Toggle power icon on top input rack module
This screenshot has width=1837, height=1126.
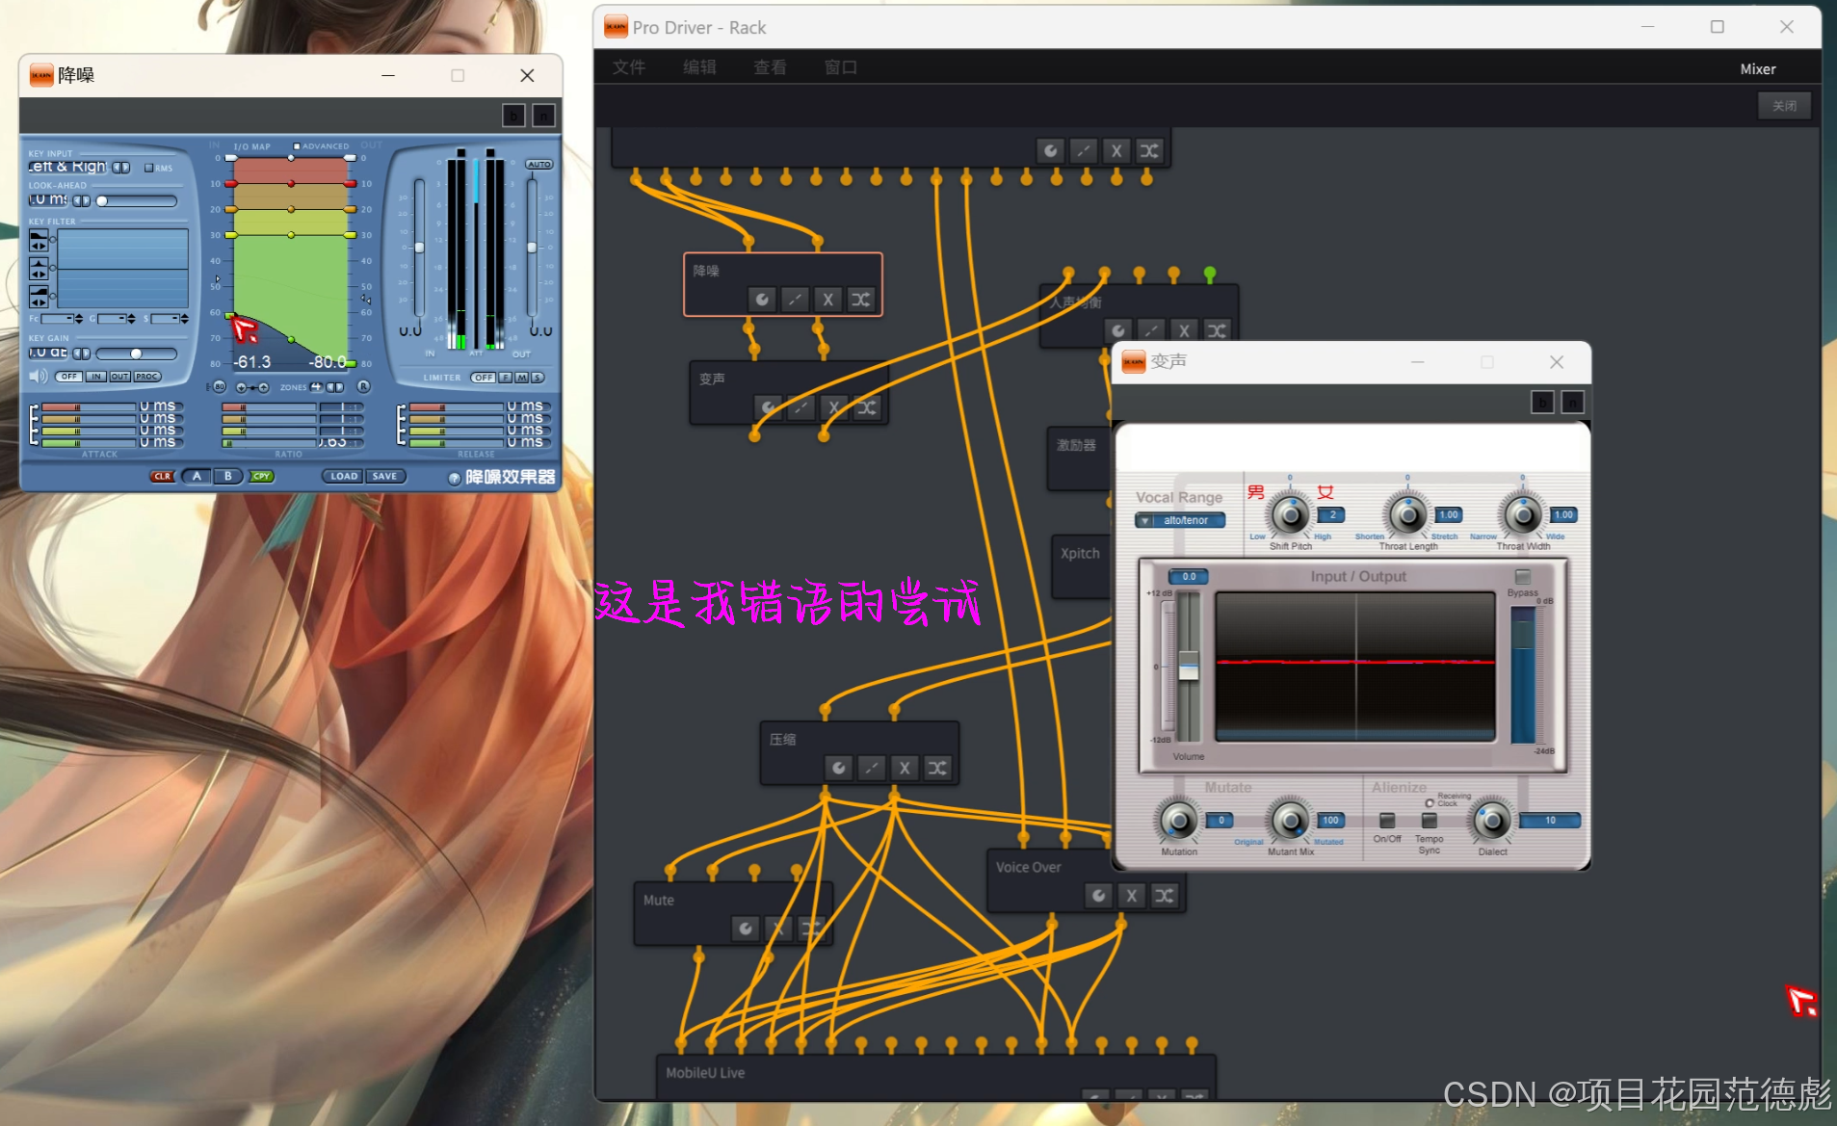pyautogui.click(x=1051, y=150)
